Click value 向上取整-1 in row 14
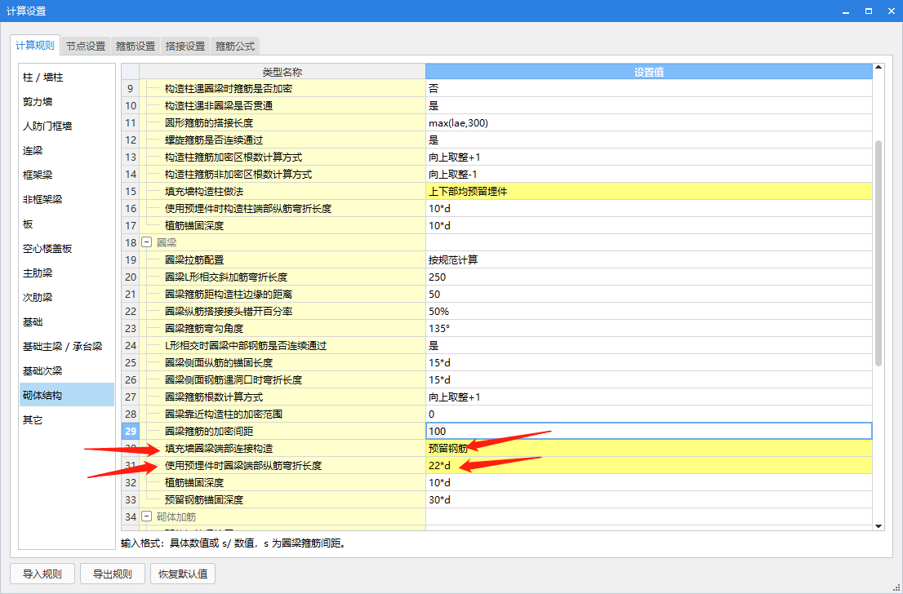This screenshot has height=594, width=903. tap(649, 175)
